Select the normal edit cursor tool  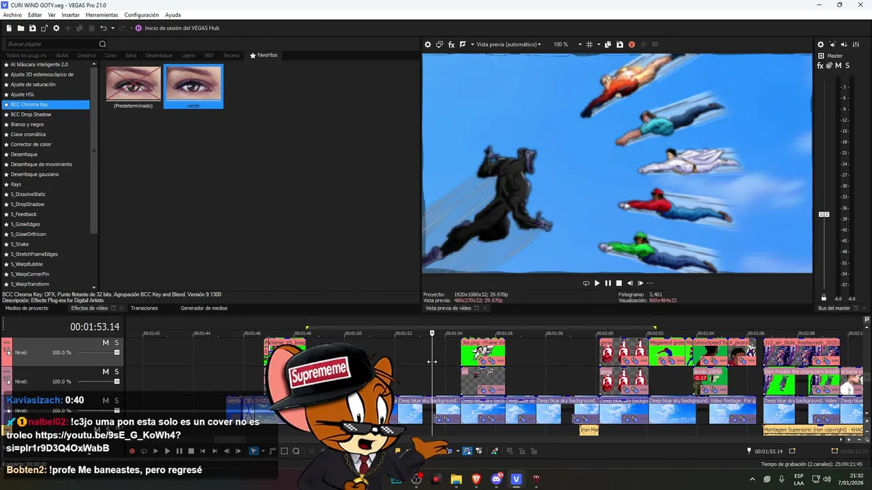pyautogui.click(x=253, y=451)
